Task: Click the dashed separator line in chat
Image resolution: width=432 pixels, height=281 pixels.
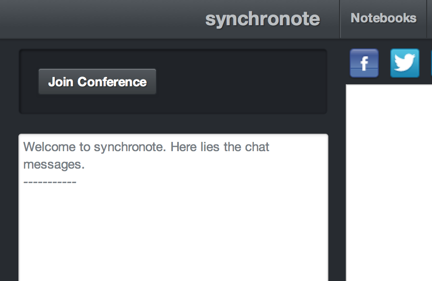Action: tap(50, 183)
